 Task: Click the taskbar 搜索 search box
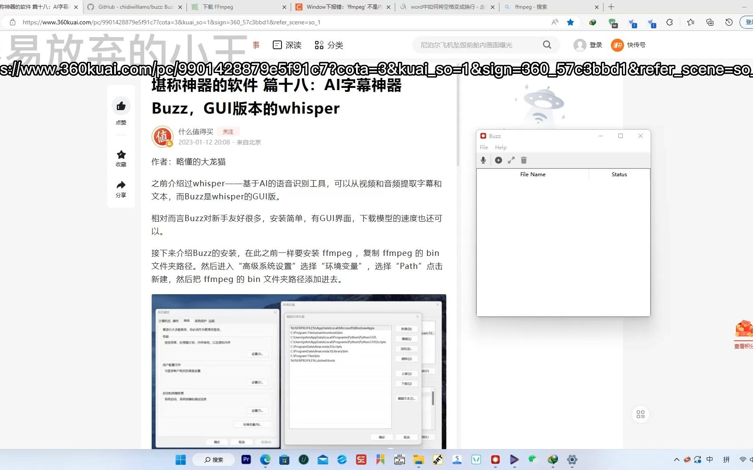pos(214,460)
